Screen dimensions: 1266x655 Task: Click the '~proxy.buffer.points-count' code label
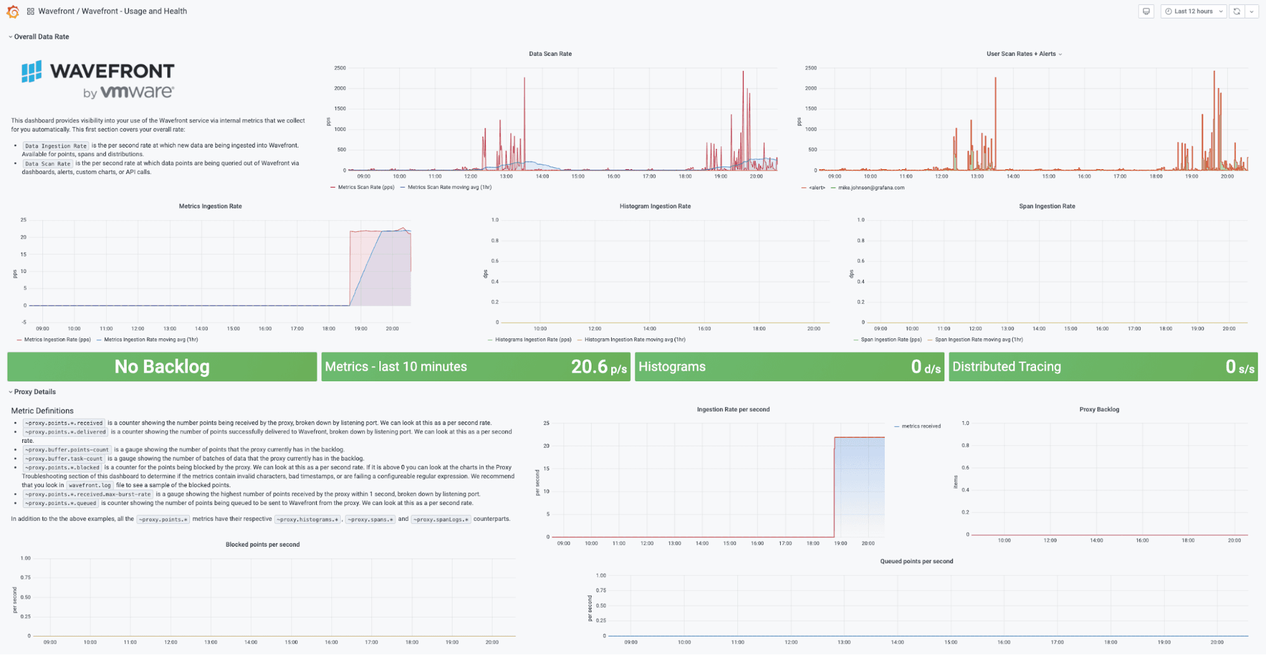click(67, 450)
